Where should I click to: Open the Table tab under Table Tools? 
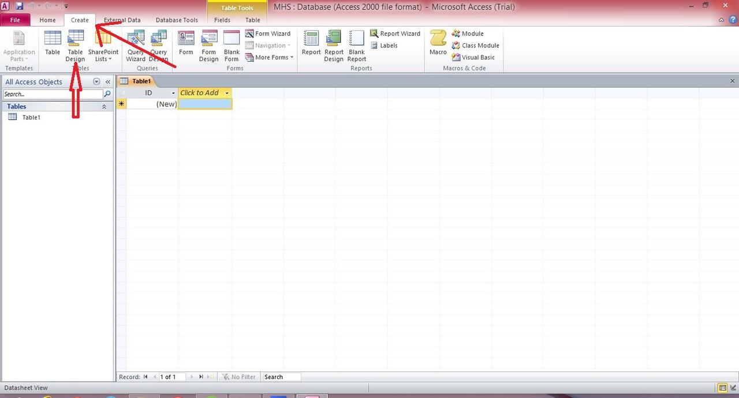pyautogui.click(x=253, y=20)
